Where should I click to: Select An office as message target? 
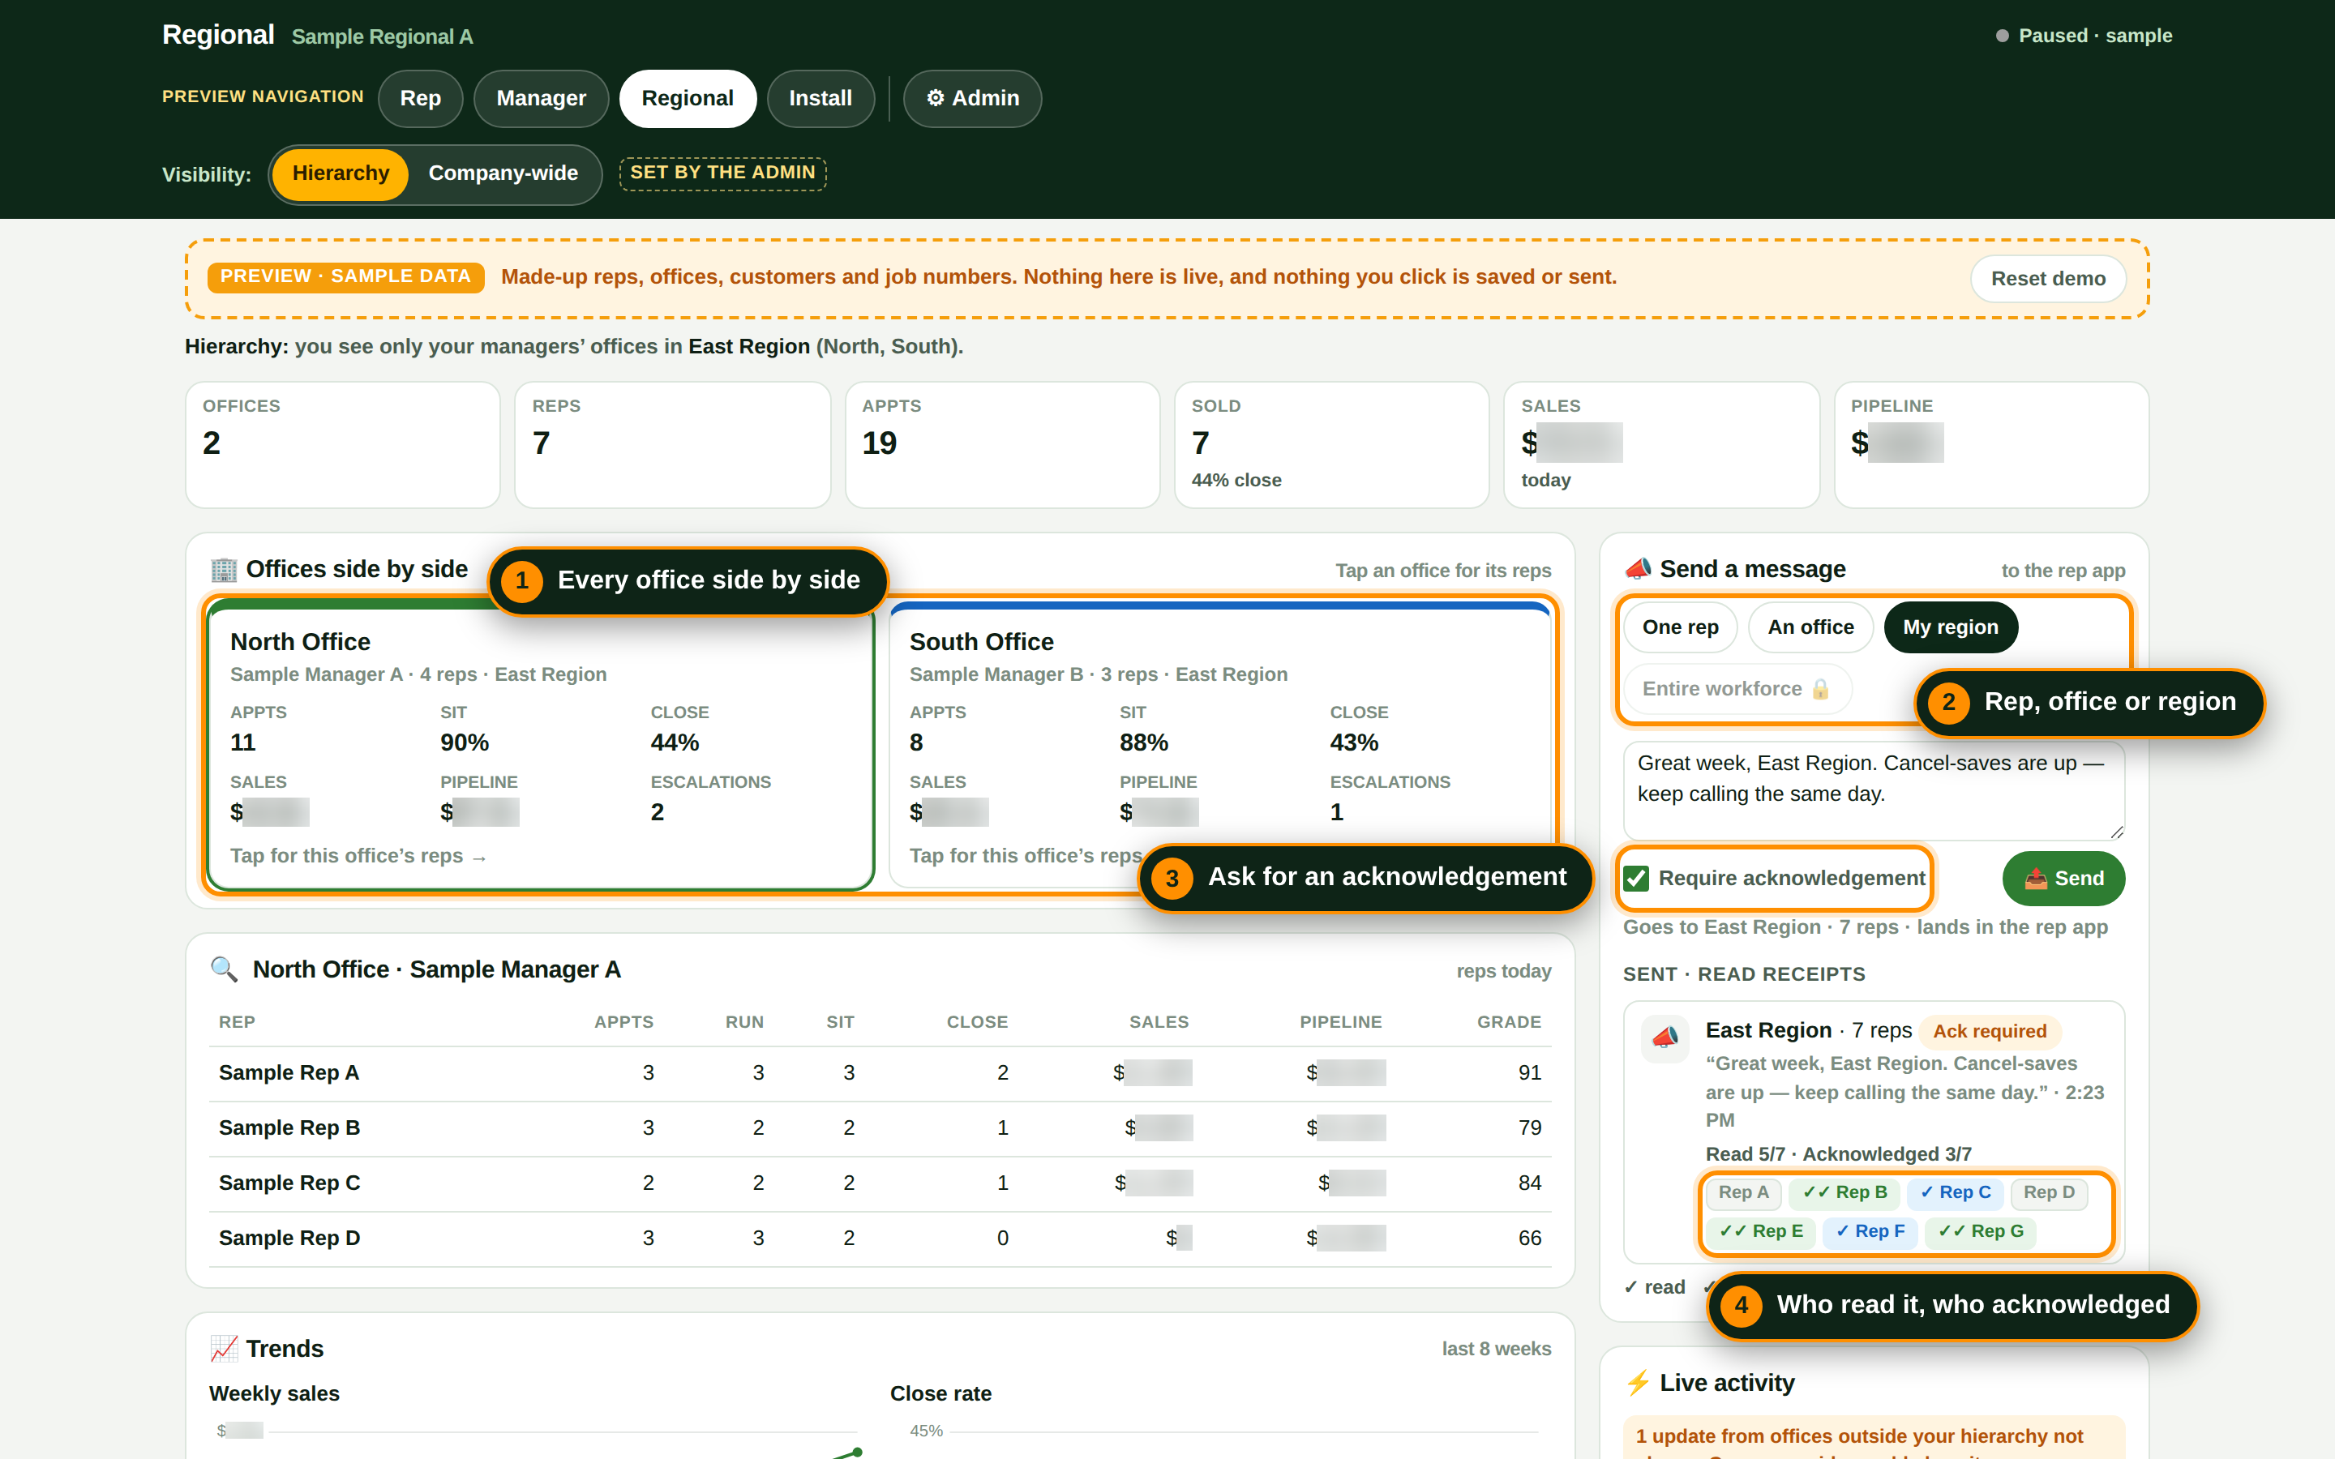tap(1810, 627)
